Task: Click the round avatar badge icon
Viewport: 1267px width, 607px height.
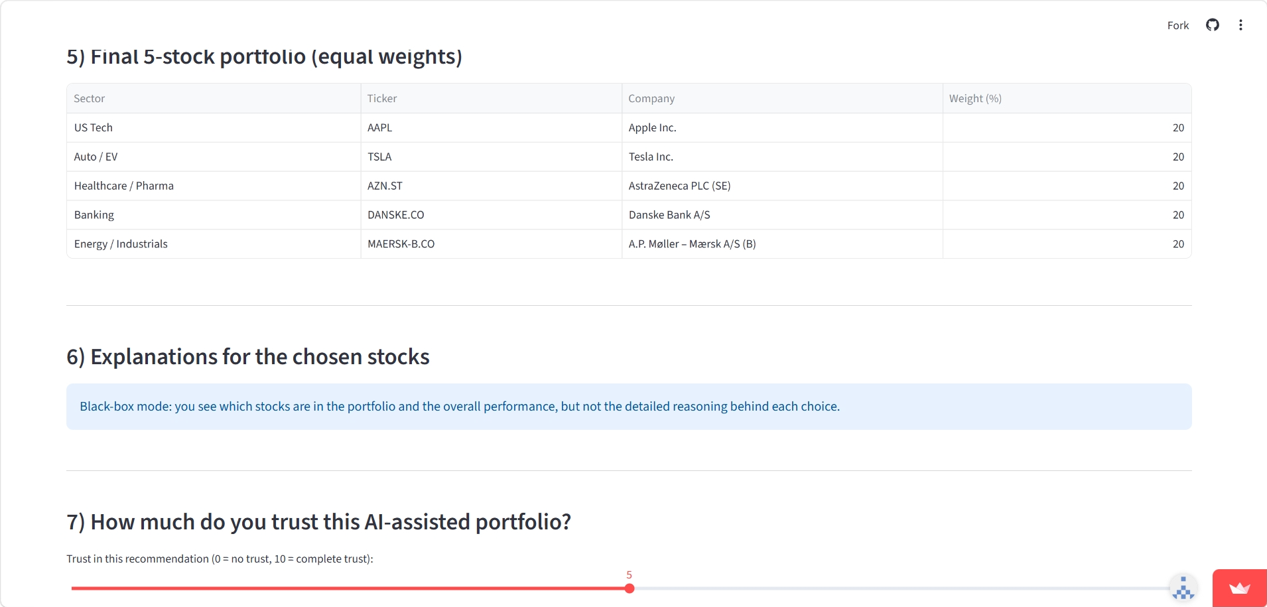Action: 1183,588
